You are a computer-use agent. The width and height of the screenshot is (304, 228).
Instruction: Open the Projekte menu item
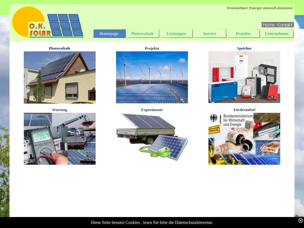click(243, 34)
